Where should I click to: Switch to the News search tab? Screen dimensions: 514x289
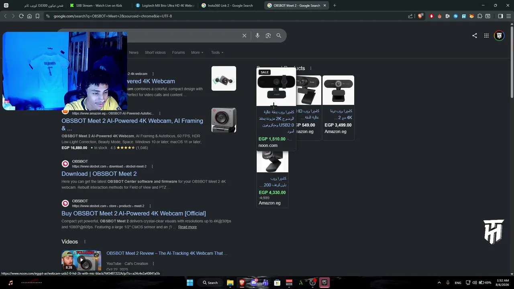coord(134,53)
